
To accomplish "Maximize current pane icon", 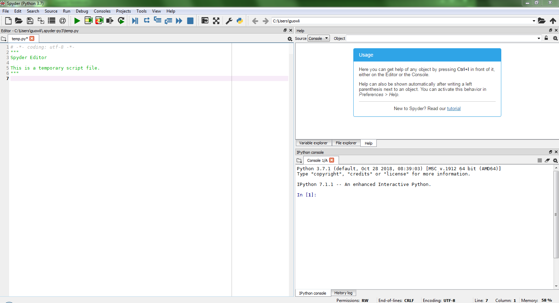I will pos(205,21).
